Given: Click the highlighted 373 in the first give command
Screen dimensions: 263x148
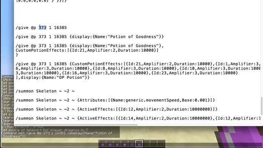Looking at the screenshot, I should click(x=42, y=28).
